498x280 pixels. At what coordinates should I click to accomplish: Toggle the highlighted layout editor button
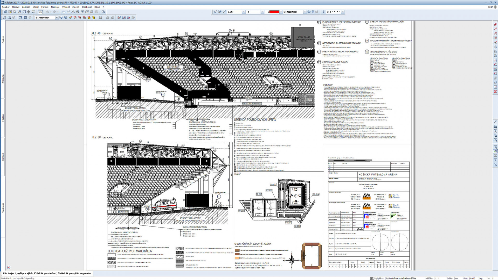tap(40, 12)
